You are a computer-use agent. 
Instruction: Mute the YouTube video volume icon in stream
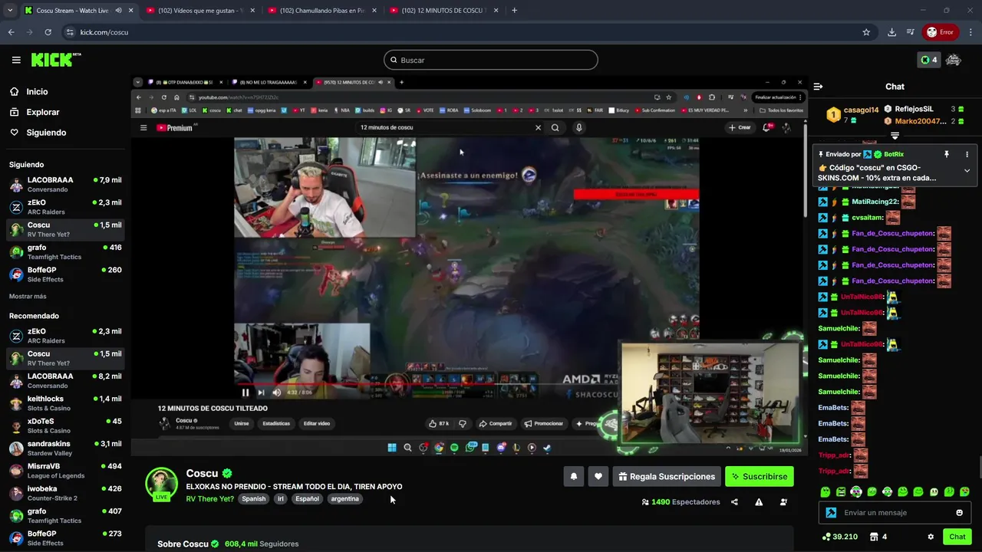click(x=276, y=393)
